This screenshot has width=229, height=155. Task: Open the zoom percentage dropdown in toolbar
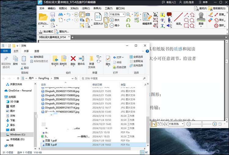click(x=124, y=14)
